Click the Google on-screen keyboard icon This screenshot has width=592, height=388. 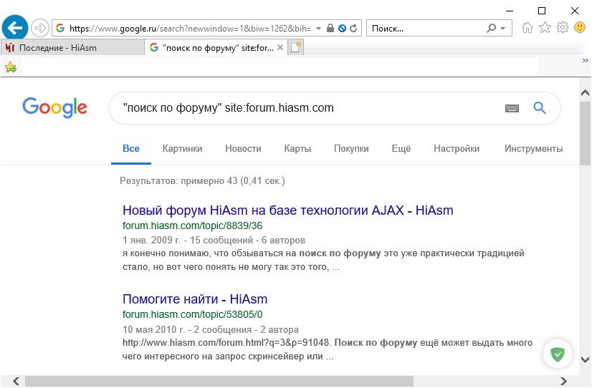[x=512, y=108]
